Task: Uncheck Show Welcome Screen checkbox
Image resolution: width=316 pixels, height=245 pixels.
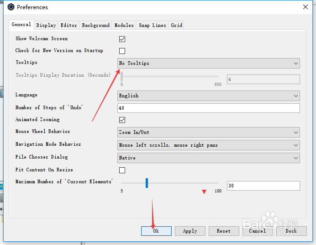Action: coord(122,39)
